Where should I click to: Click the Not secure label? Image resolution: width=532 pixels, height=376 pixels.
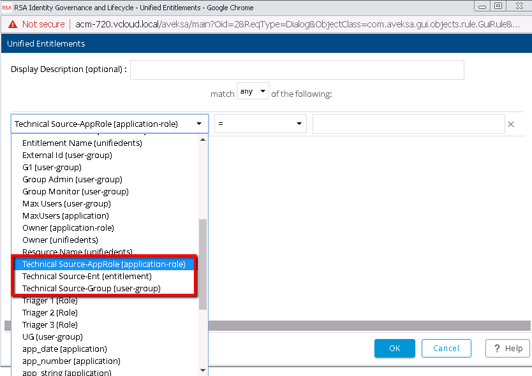43,24
